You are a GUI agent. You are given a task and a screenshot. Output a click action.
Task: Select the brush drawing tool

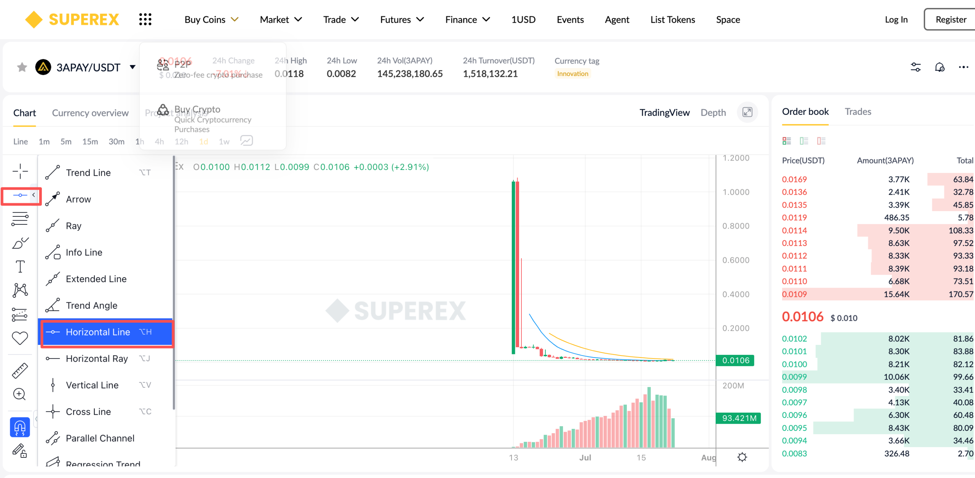point(20,243)
